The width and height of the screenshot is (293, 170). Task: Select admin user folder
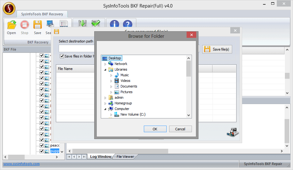(119, 97)
